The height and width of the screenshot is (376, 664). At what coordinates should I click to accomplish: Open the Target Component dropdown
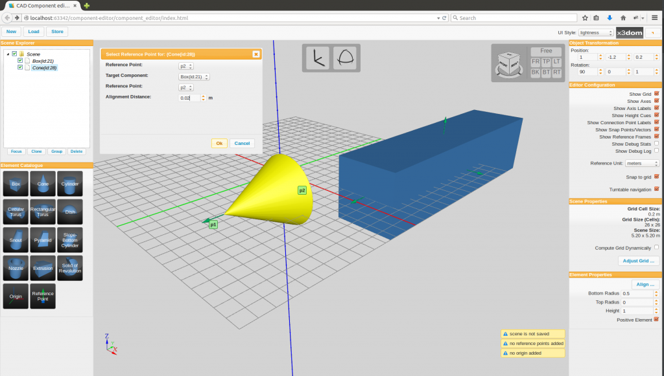click(x=194, y=76)
